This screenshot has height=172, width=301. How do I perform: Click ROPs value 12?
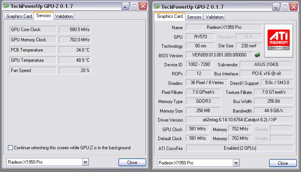(199, 73)
